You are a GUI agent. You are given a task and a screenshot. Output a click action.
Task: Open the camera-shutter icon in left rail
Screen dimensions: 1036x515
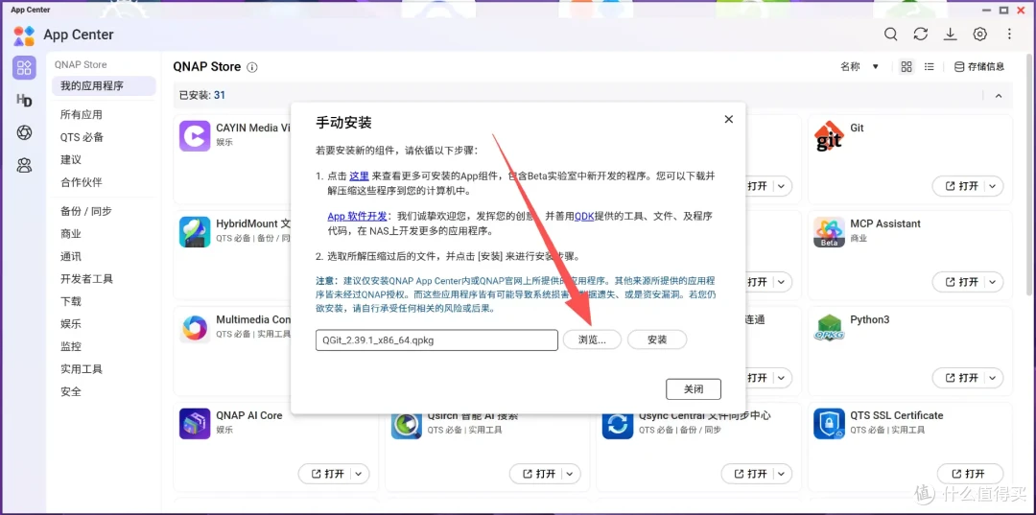pos(24,132)
